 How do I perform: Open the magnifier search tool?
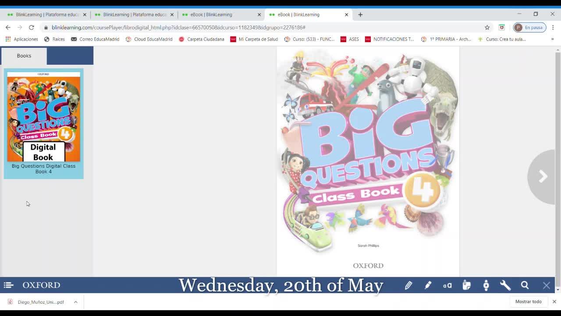coord(525,285)
